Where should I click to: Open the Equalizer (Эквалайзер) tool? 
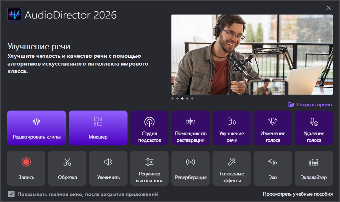tap(314, 168)
